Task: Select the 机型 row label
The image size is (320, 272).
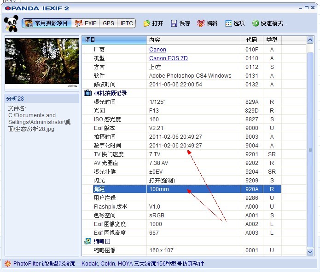Action: click(99, 58)
